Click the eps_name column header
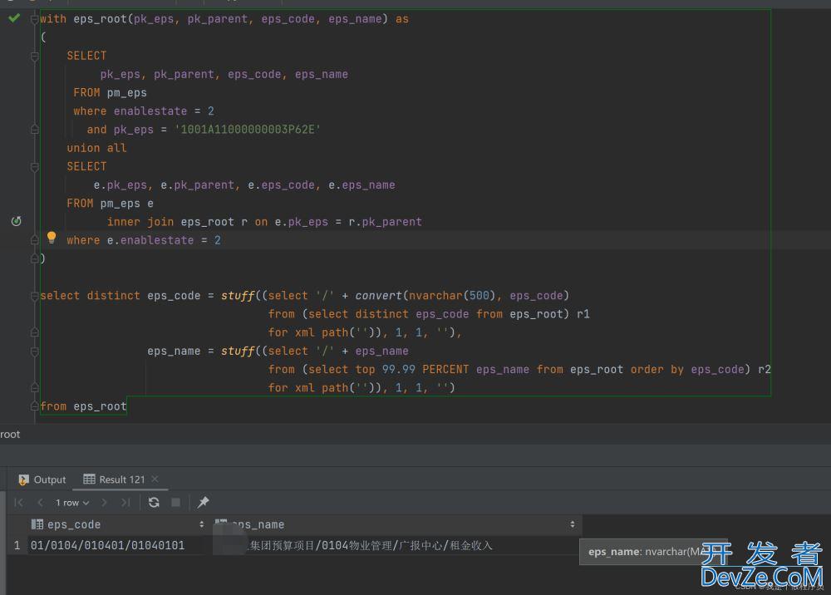 click(396, 524)
